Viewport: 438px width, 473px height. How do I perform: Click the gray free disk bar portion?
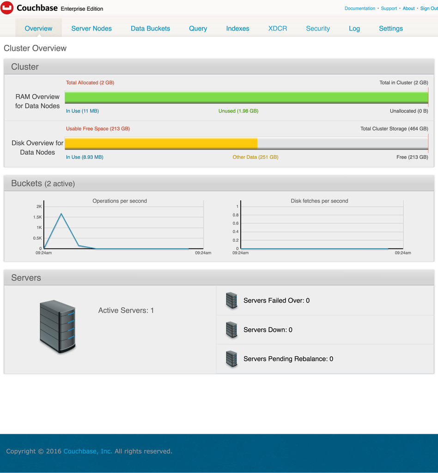(x=343, y=143)
